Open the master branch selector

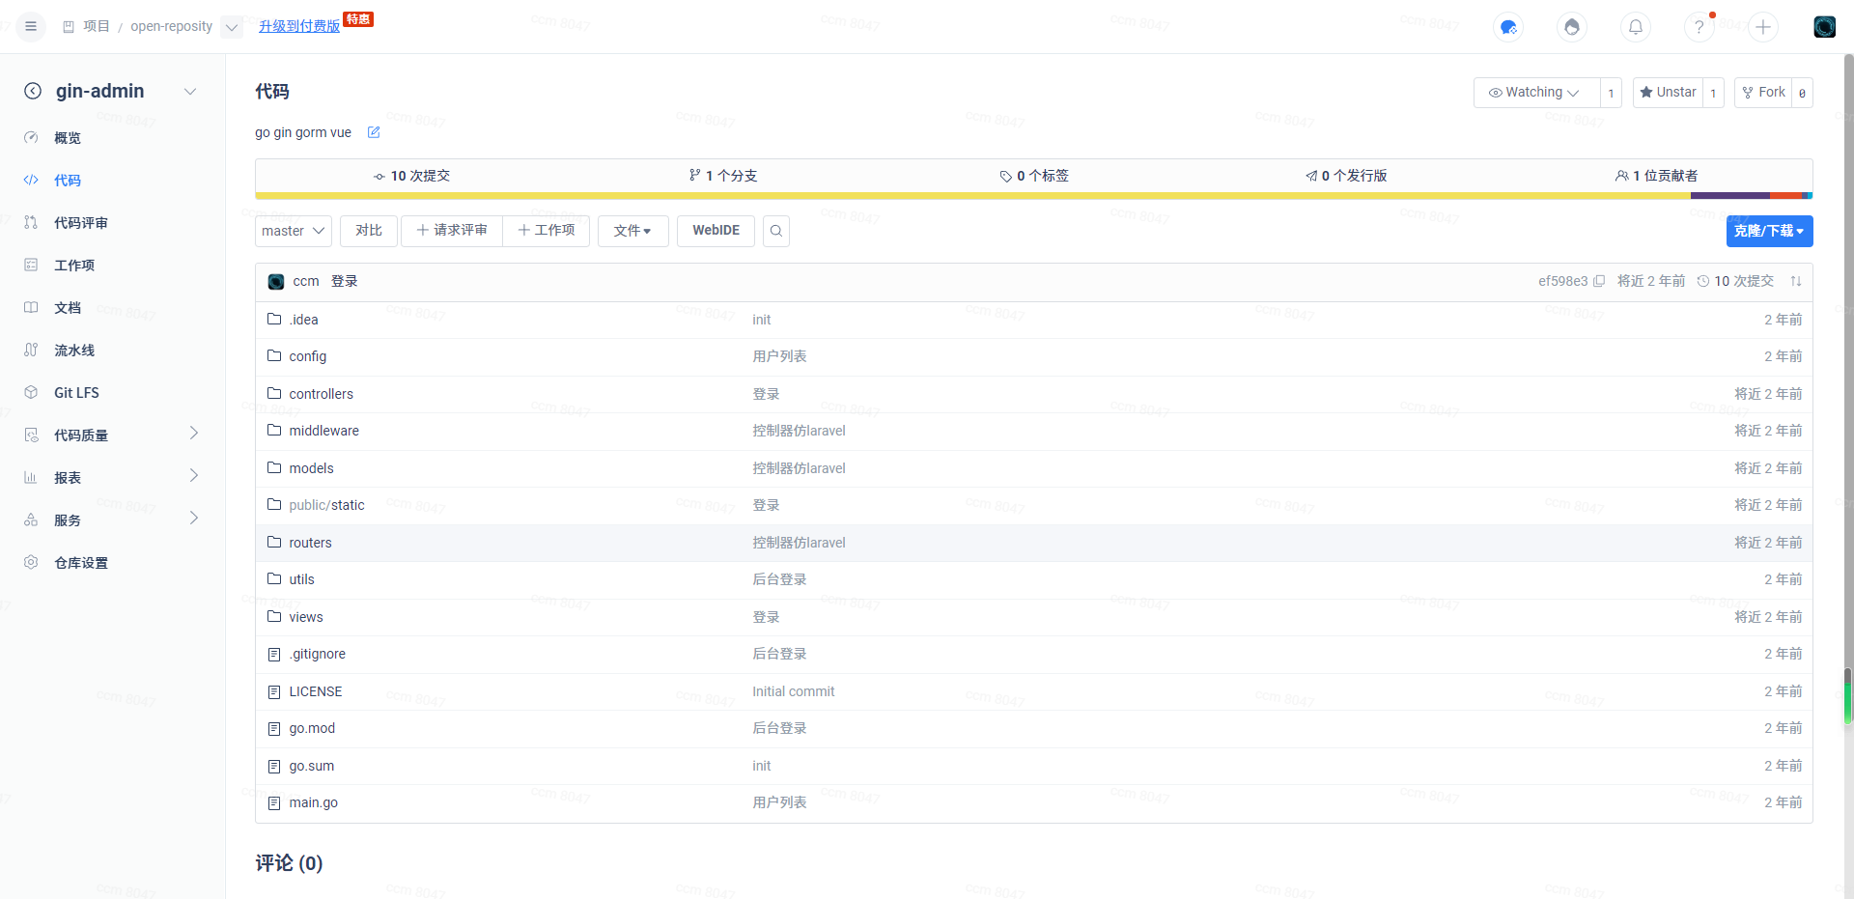point(293,231)
